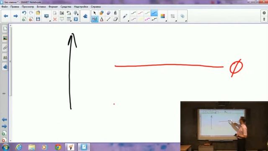Viewport: 268px width, 151px height.
Task: Open the transparency dropdown
Action: click(x=183, y=16)
